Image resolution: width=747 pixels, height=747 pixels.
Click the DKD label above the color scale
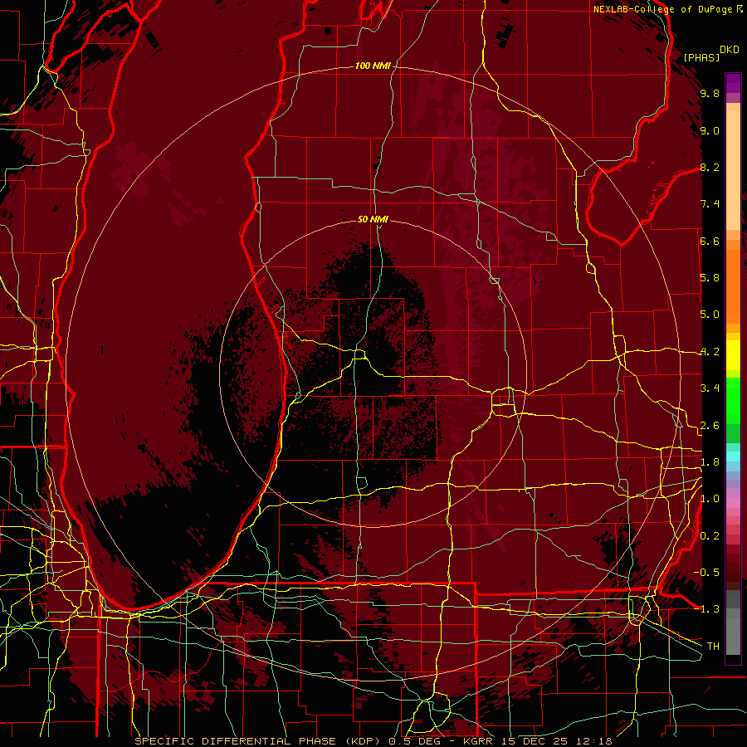click(730, 50)
